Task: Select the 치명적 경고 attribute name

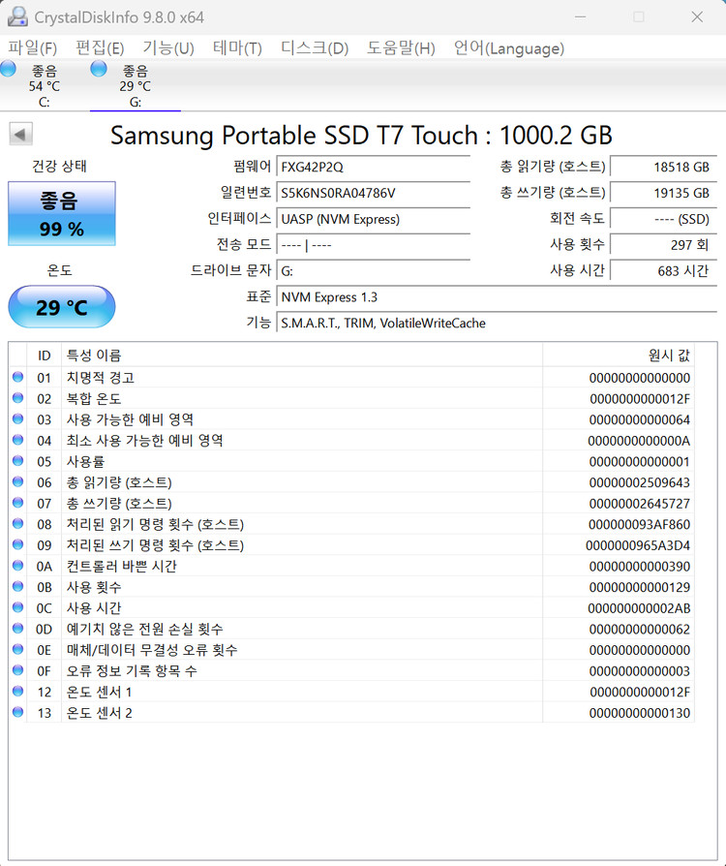Action: (x=101, y=378)
